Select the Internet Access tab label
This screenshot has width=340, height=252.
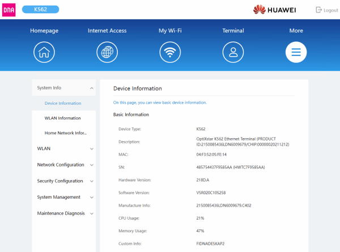(107, 31)
